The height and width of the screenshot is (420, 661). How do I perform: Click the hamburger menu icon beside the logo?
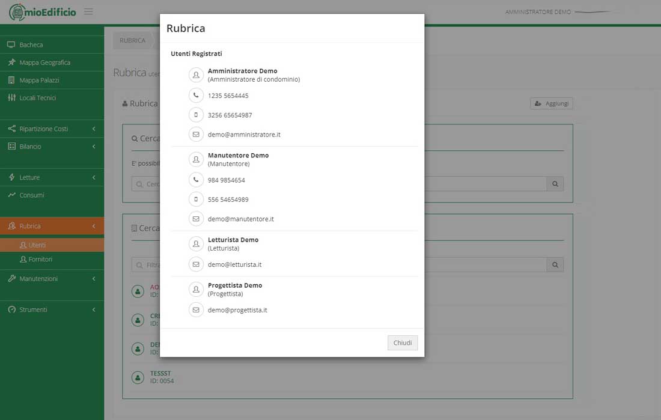tap(88, 11)
